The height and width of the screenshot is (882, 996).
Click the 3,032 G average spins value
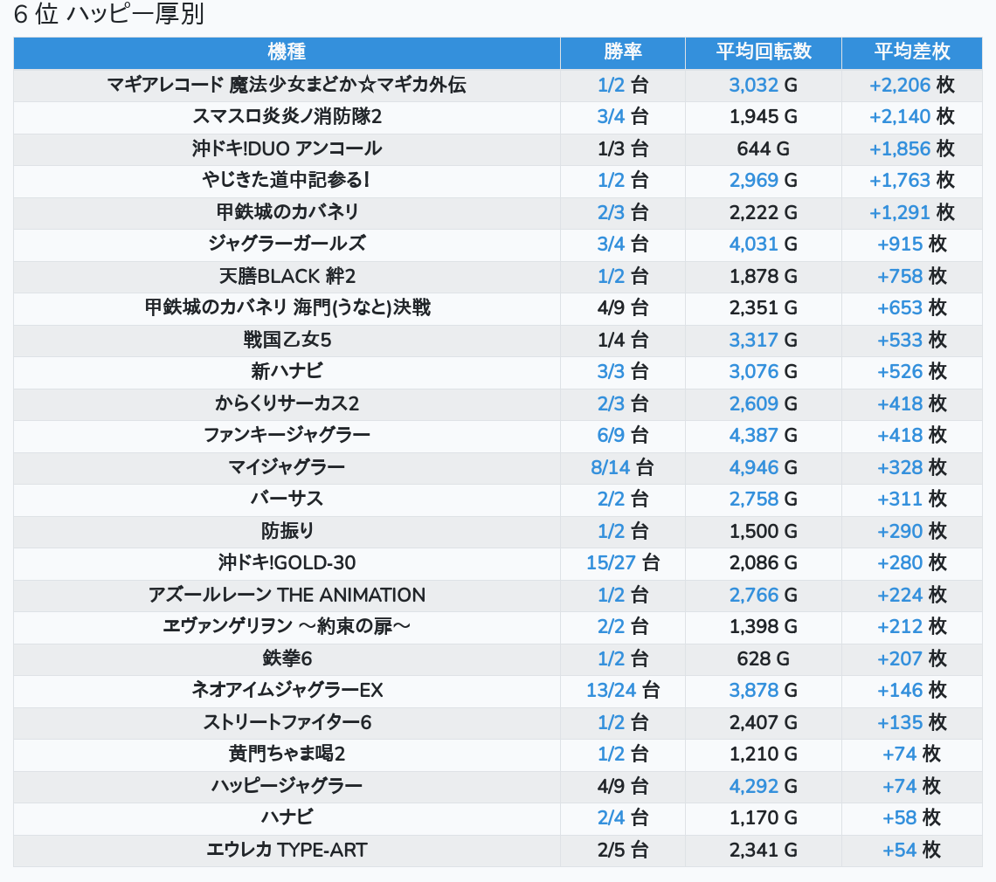[763, 85]
